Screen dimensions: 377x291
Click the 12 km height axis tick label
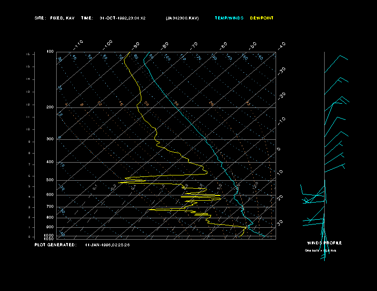(28, 105)
